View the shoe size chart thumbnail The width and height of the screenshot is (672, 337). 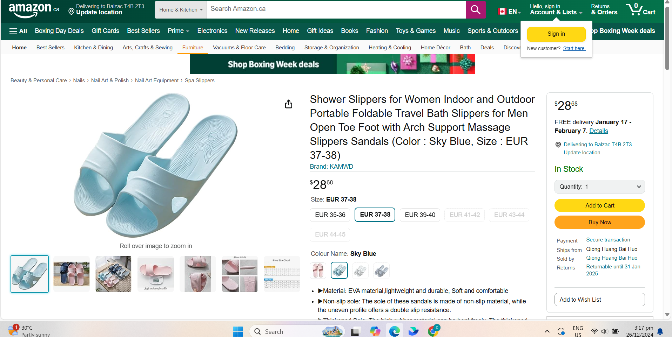[282, 274]
